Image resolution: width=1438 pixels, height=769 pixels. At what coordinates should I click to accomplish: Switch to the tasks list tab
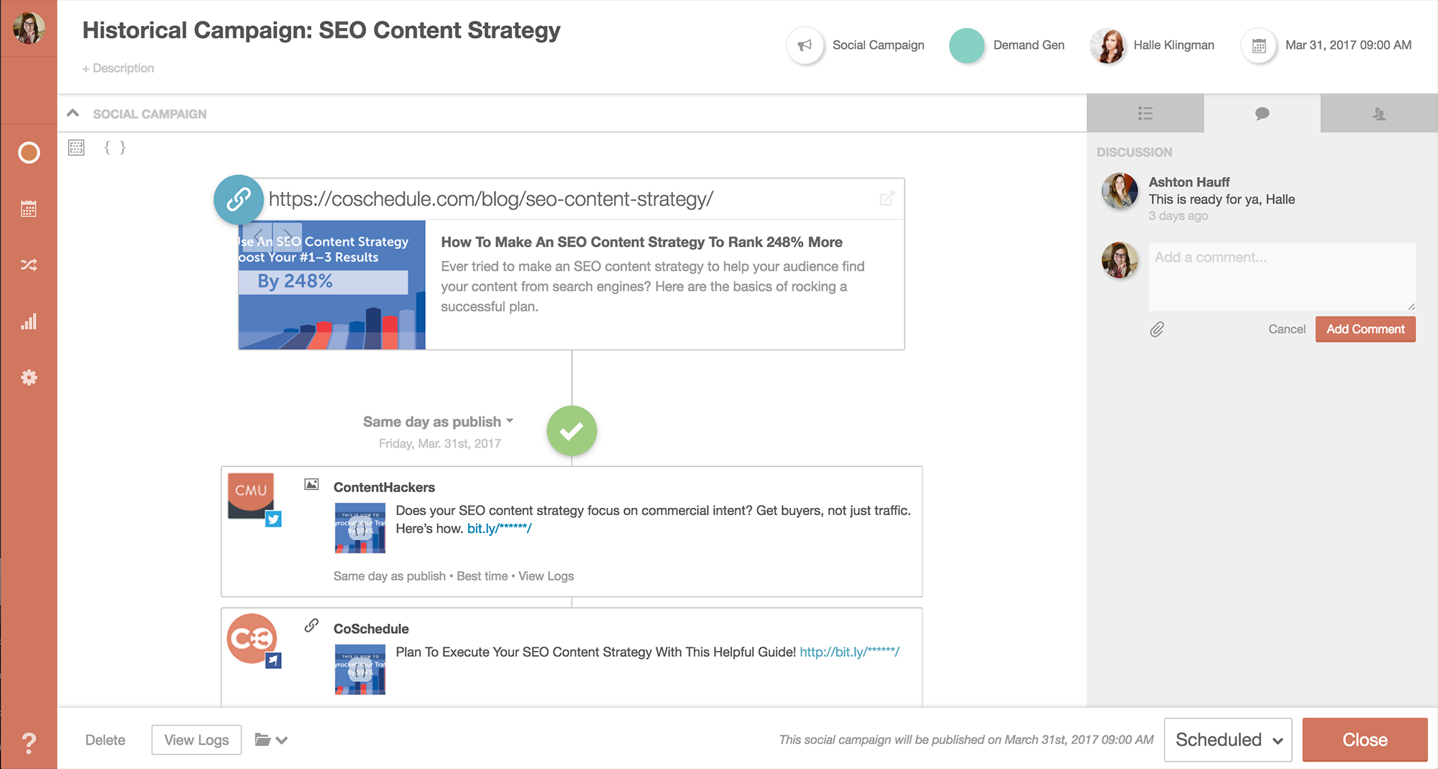[1145, 114]
